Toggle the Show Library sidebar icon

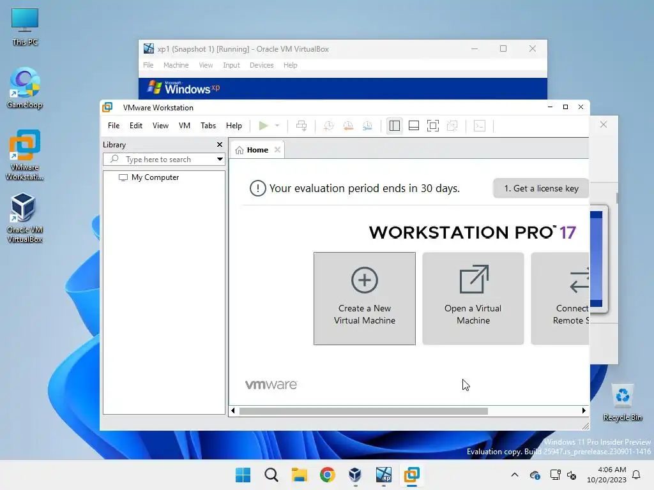click(394, 126)
